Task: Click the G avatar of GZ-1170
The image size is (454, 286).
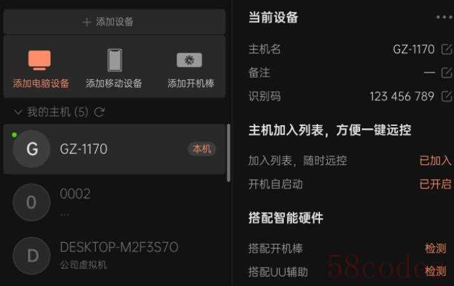Action: pos(32,149)
